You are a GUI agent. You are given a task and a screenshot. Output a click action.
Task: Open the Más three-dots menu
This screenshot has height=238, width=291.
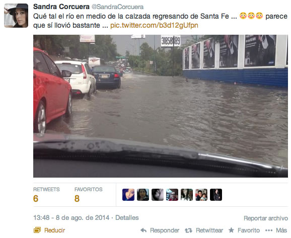click(269, 230)
